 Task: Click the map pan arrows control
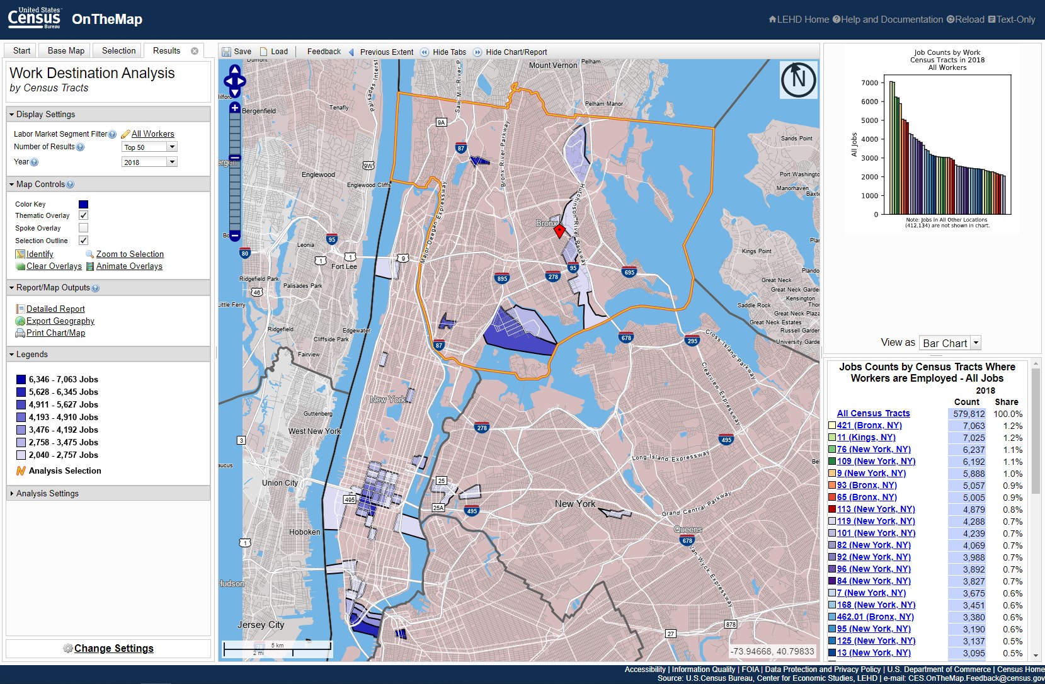(x=234, y=81)
